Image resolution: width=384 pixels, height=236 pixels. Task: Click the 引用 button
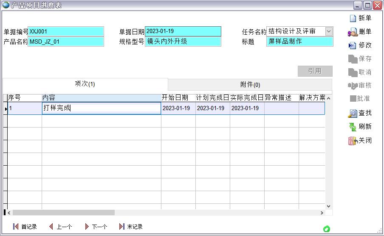click(x=315, y=71)
